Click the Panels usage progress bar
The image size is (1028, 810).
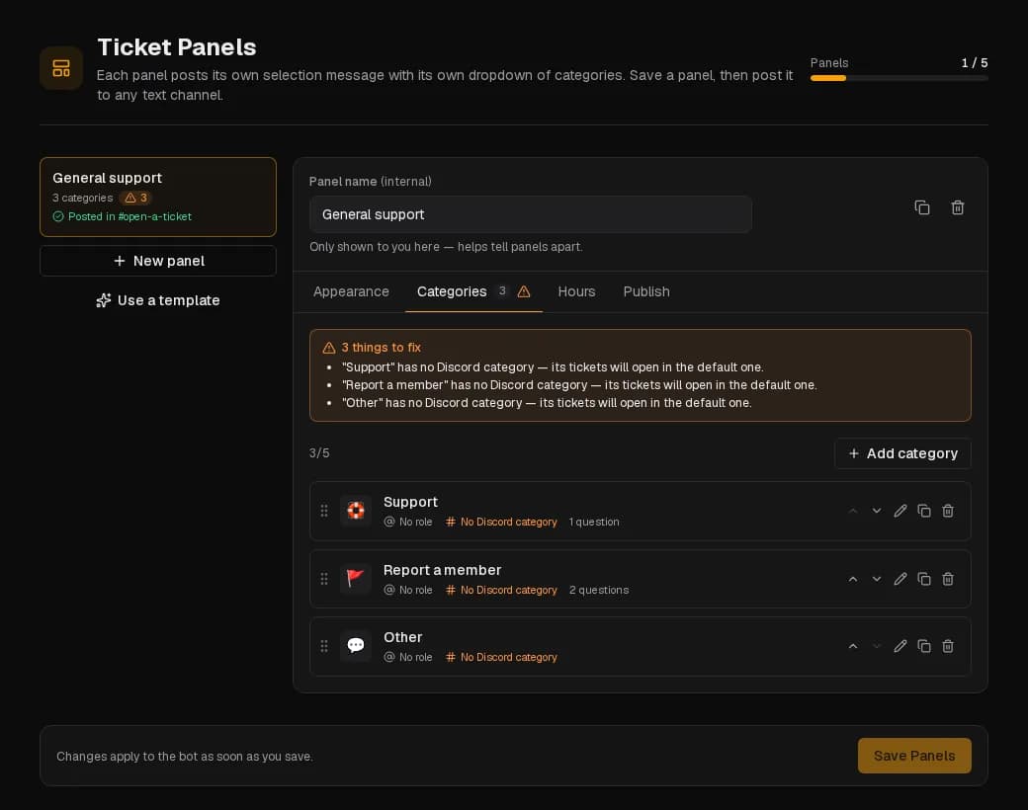pos(899,78)
